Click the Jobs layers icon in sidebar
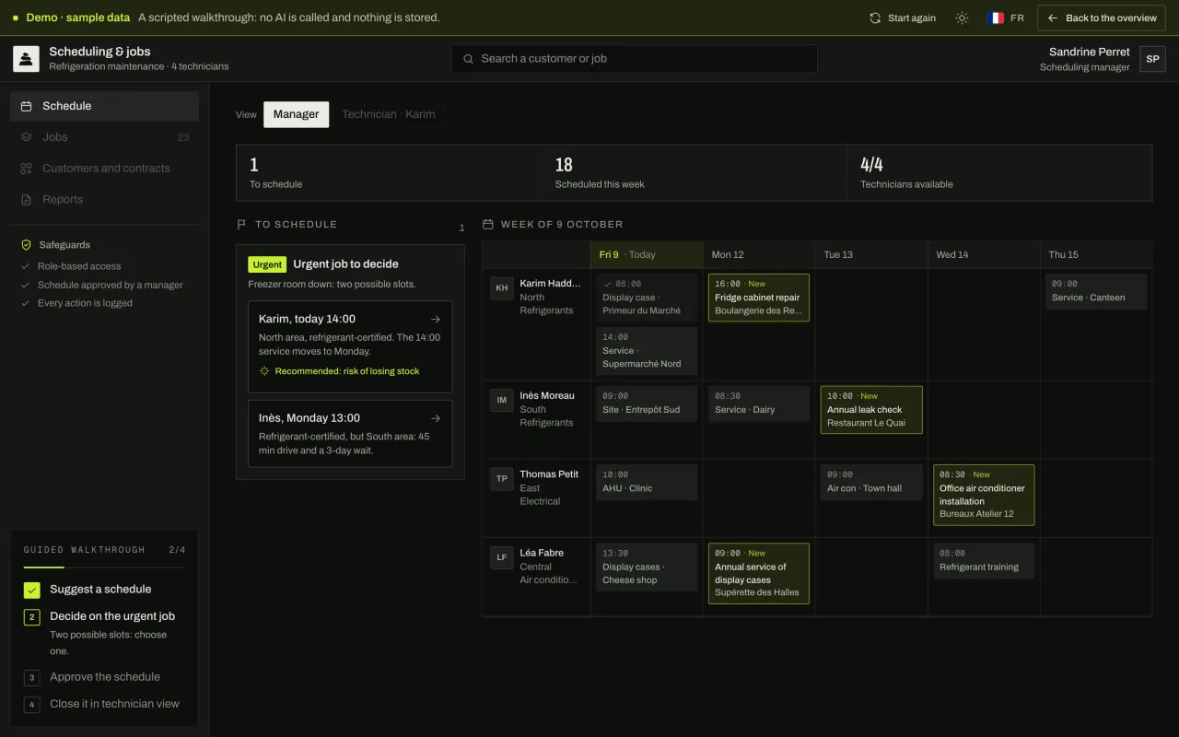The height and width of the screenshot is (737, 1179). 27,137
